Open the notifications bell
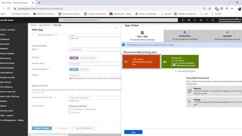This screenshot has width=242, height=136. [195, 20]
